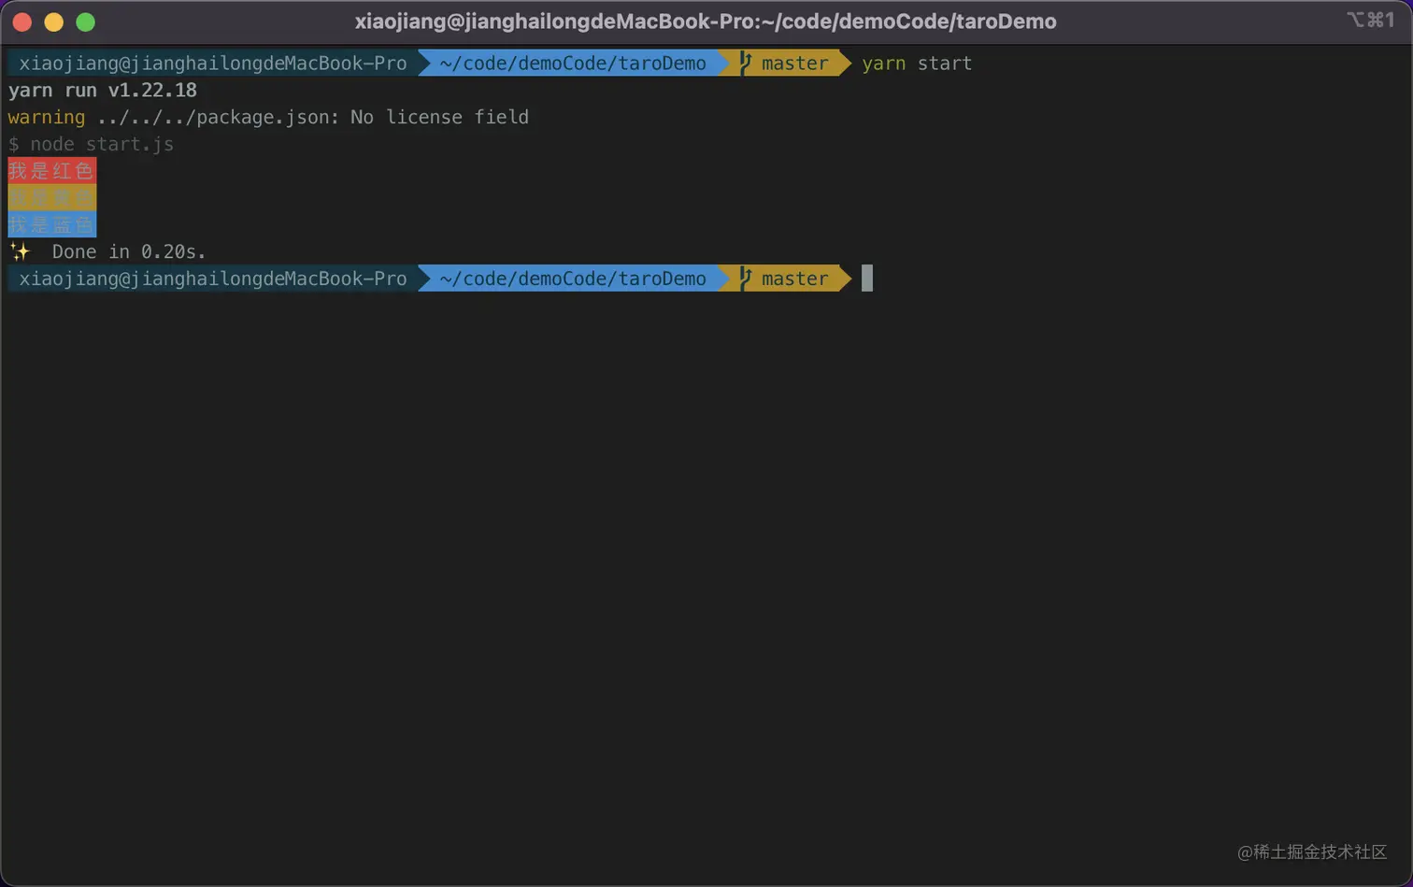This screenshot has height=887, width=1413.
Task: Click the block cursor after the bottom prompt
Action: (x=867, y=279)
